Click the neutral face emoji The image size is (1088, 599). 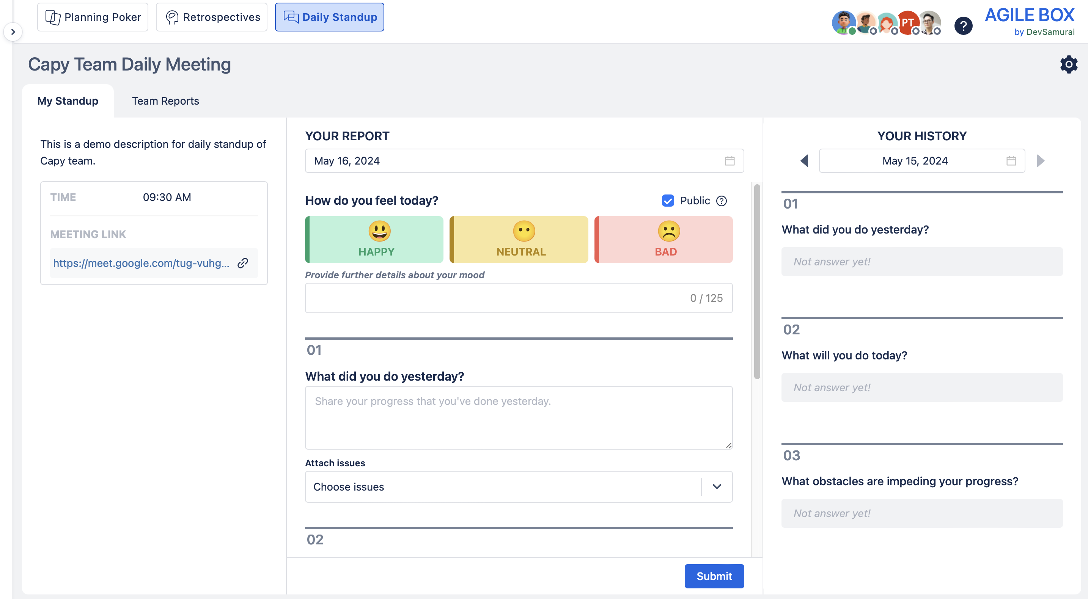[x=524, y=231]
